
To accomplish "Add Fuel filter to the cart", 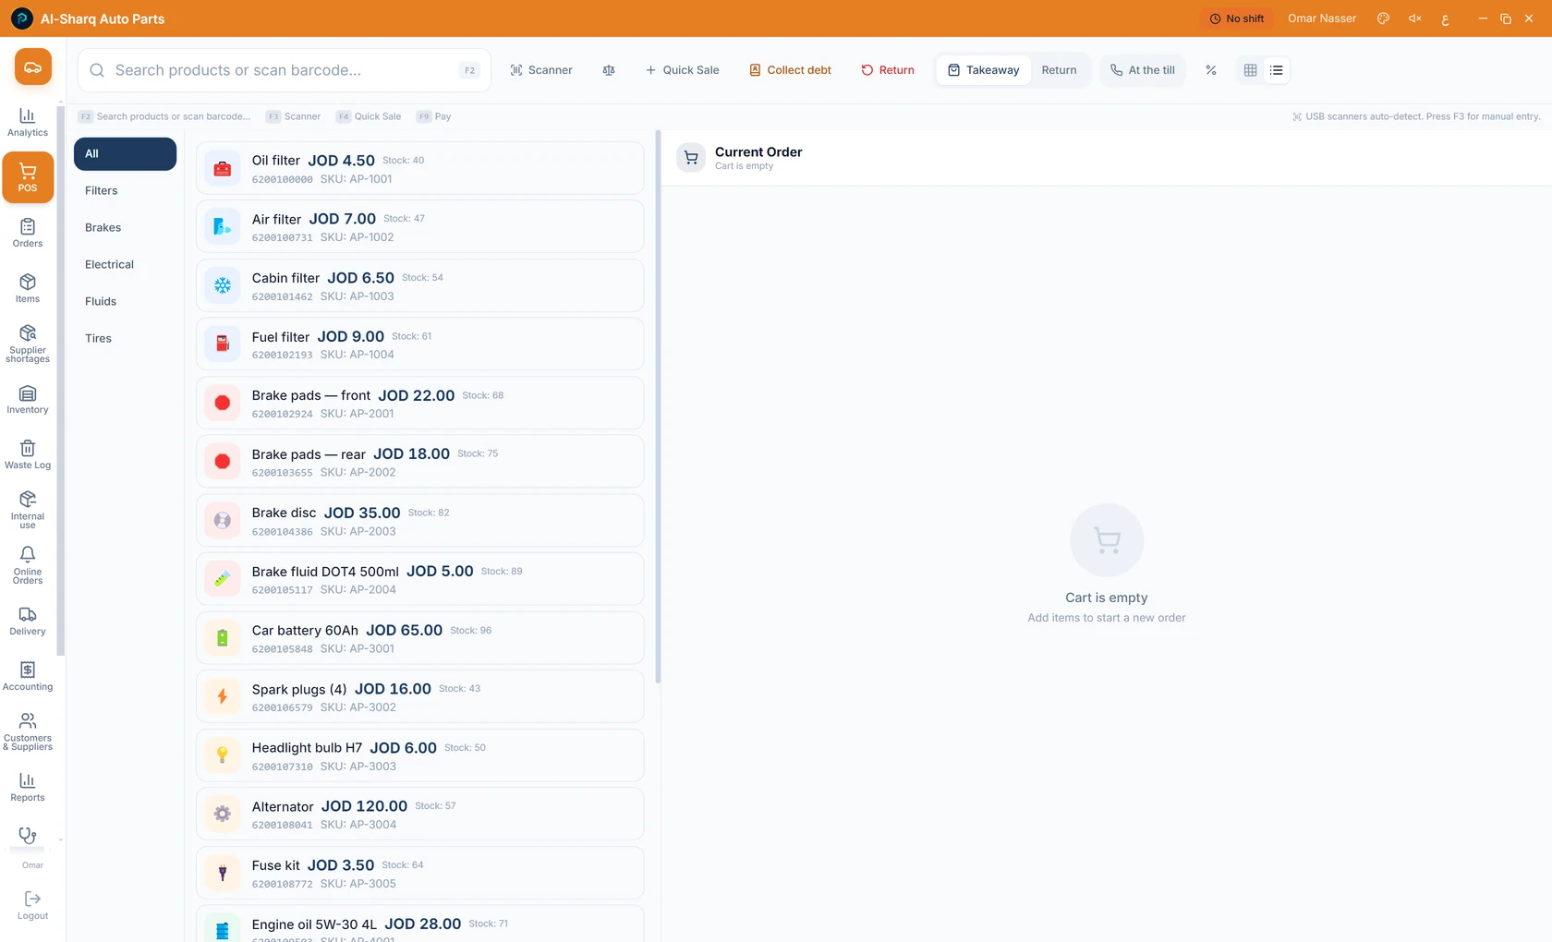I will pyautogui.click(x=420, y=344).
